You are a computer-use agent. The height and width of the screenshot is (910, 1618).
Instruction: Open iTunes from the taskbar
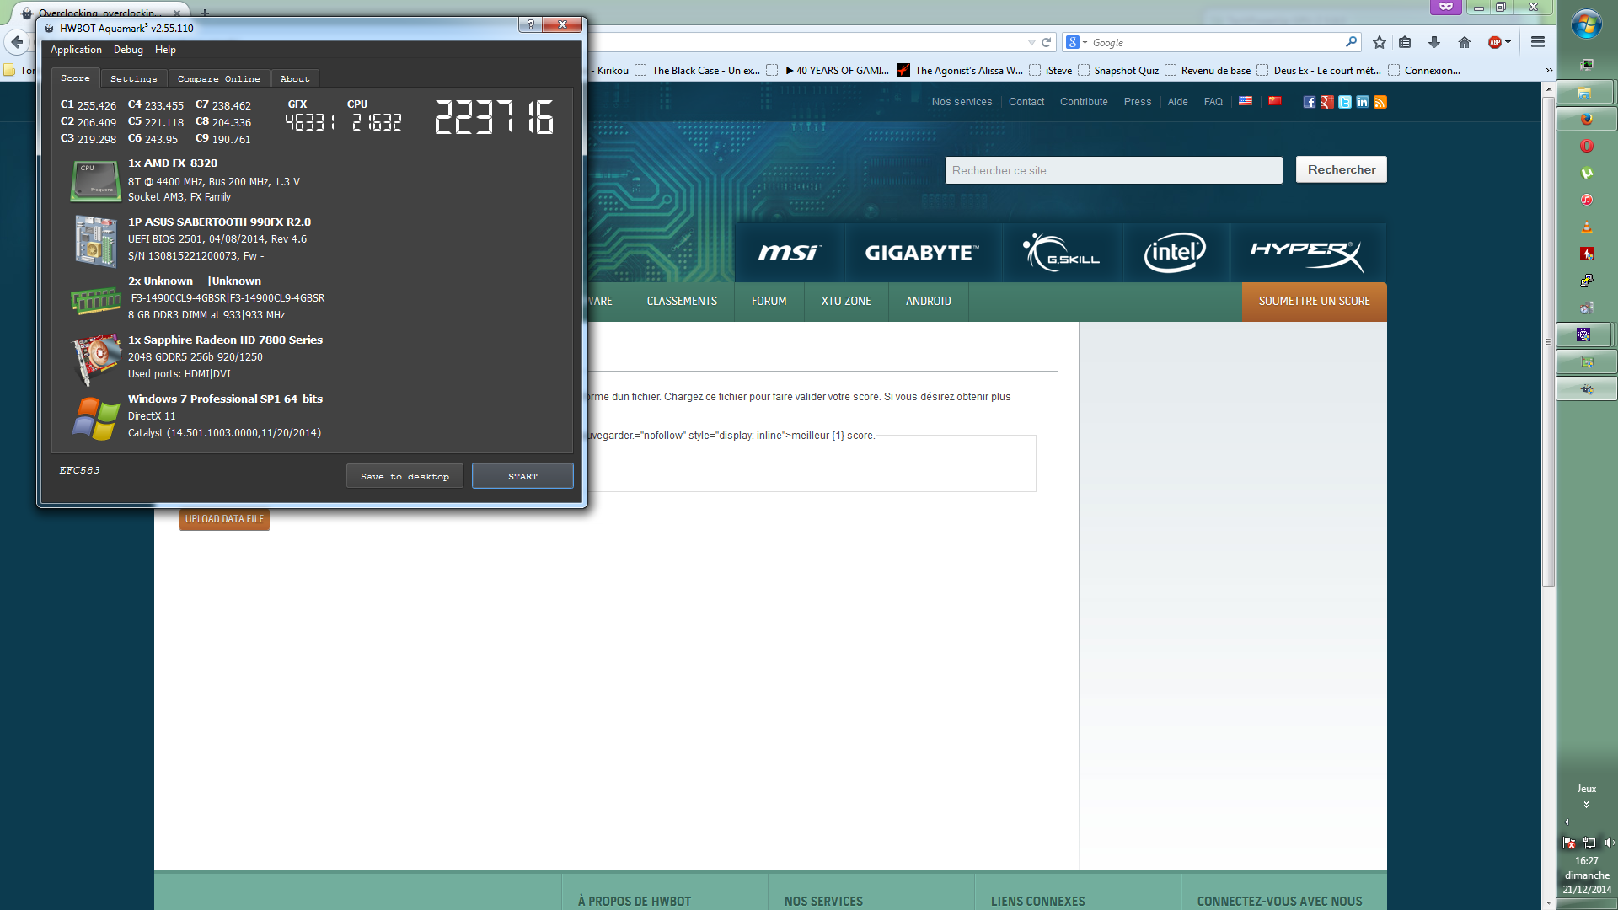click(1586, 200)
